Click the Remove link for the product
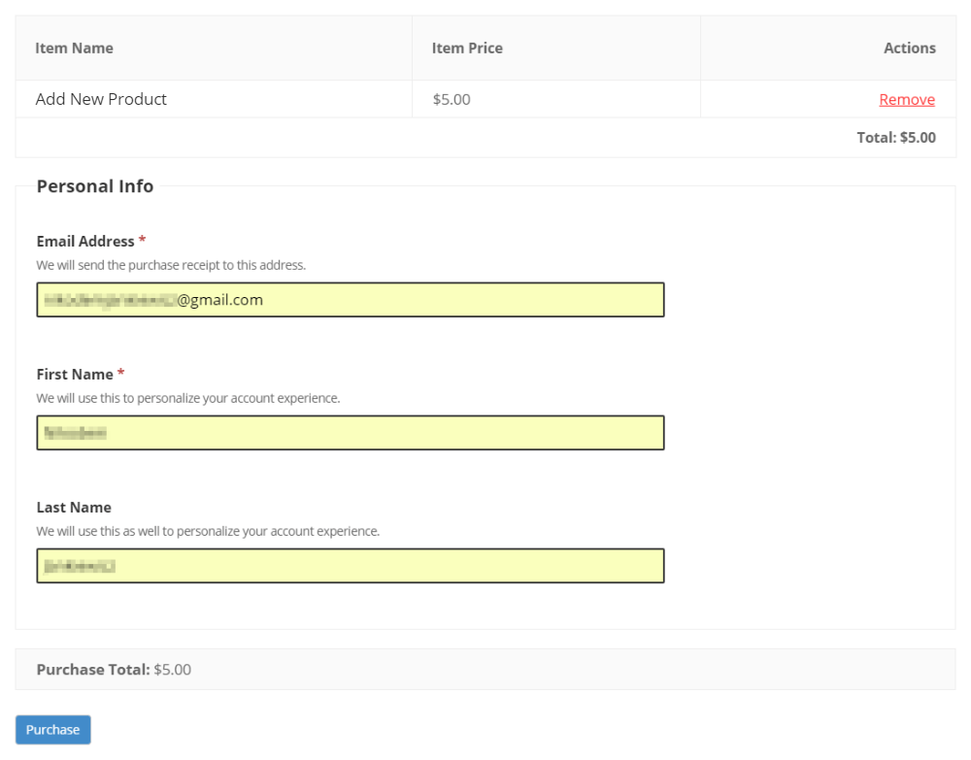Viewport: 971px width, 760px height. pyautogui.click(x=906, y=99)
